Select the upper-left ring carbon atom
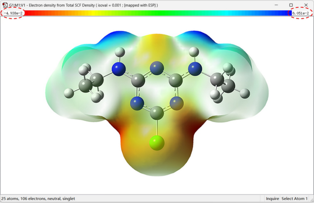314x203 pixels. click(x=138, y=80)
